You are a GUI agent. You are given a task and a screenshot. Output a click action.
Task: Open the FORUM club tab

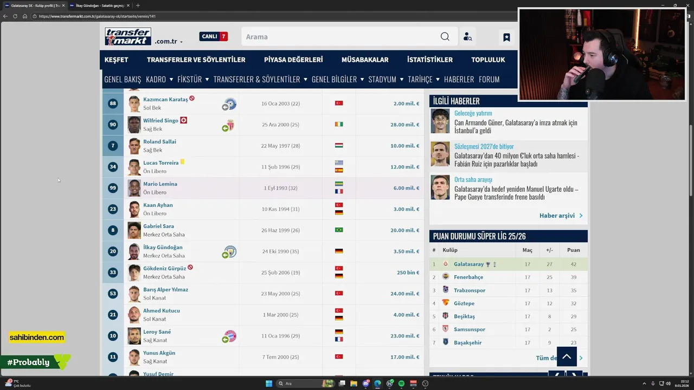pyautogui.click(x=489, y=79)
